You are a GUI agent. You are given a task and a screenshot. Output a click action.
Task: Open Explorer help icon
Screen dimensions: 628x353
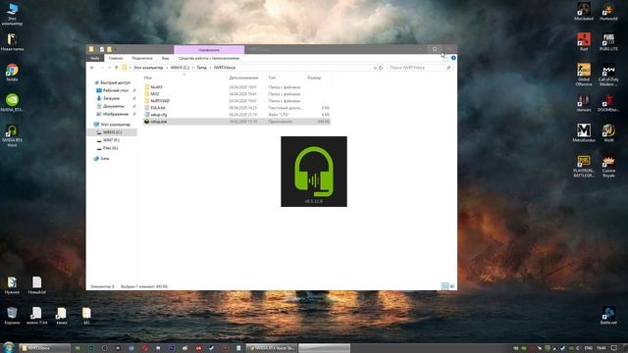click(453, 58)
